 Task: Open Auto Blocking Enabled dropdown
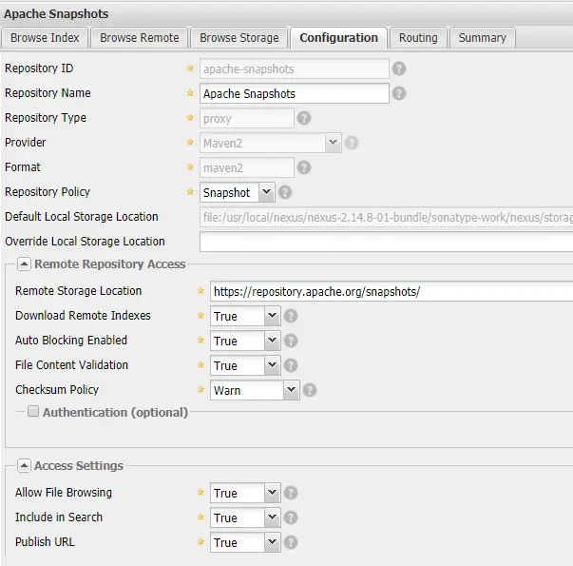point(272,341)
